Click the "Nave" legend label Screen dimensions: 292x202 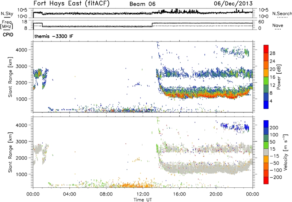[278, 25]
